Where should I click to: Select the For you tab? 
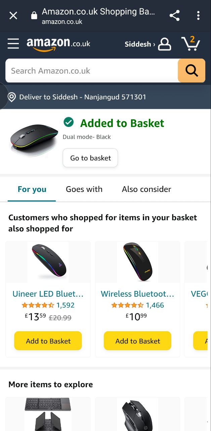pos(32,189)
